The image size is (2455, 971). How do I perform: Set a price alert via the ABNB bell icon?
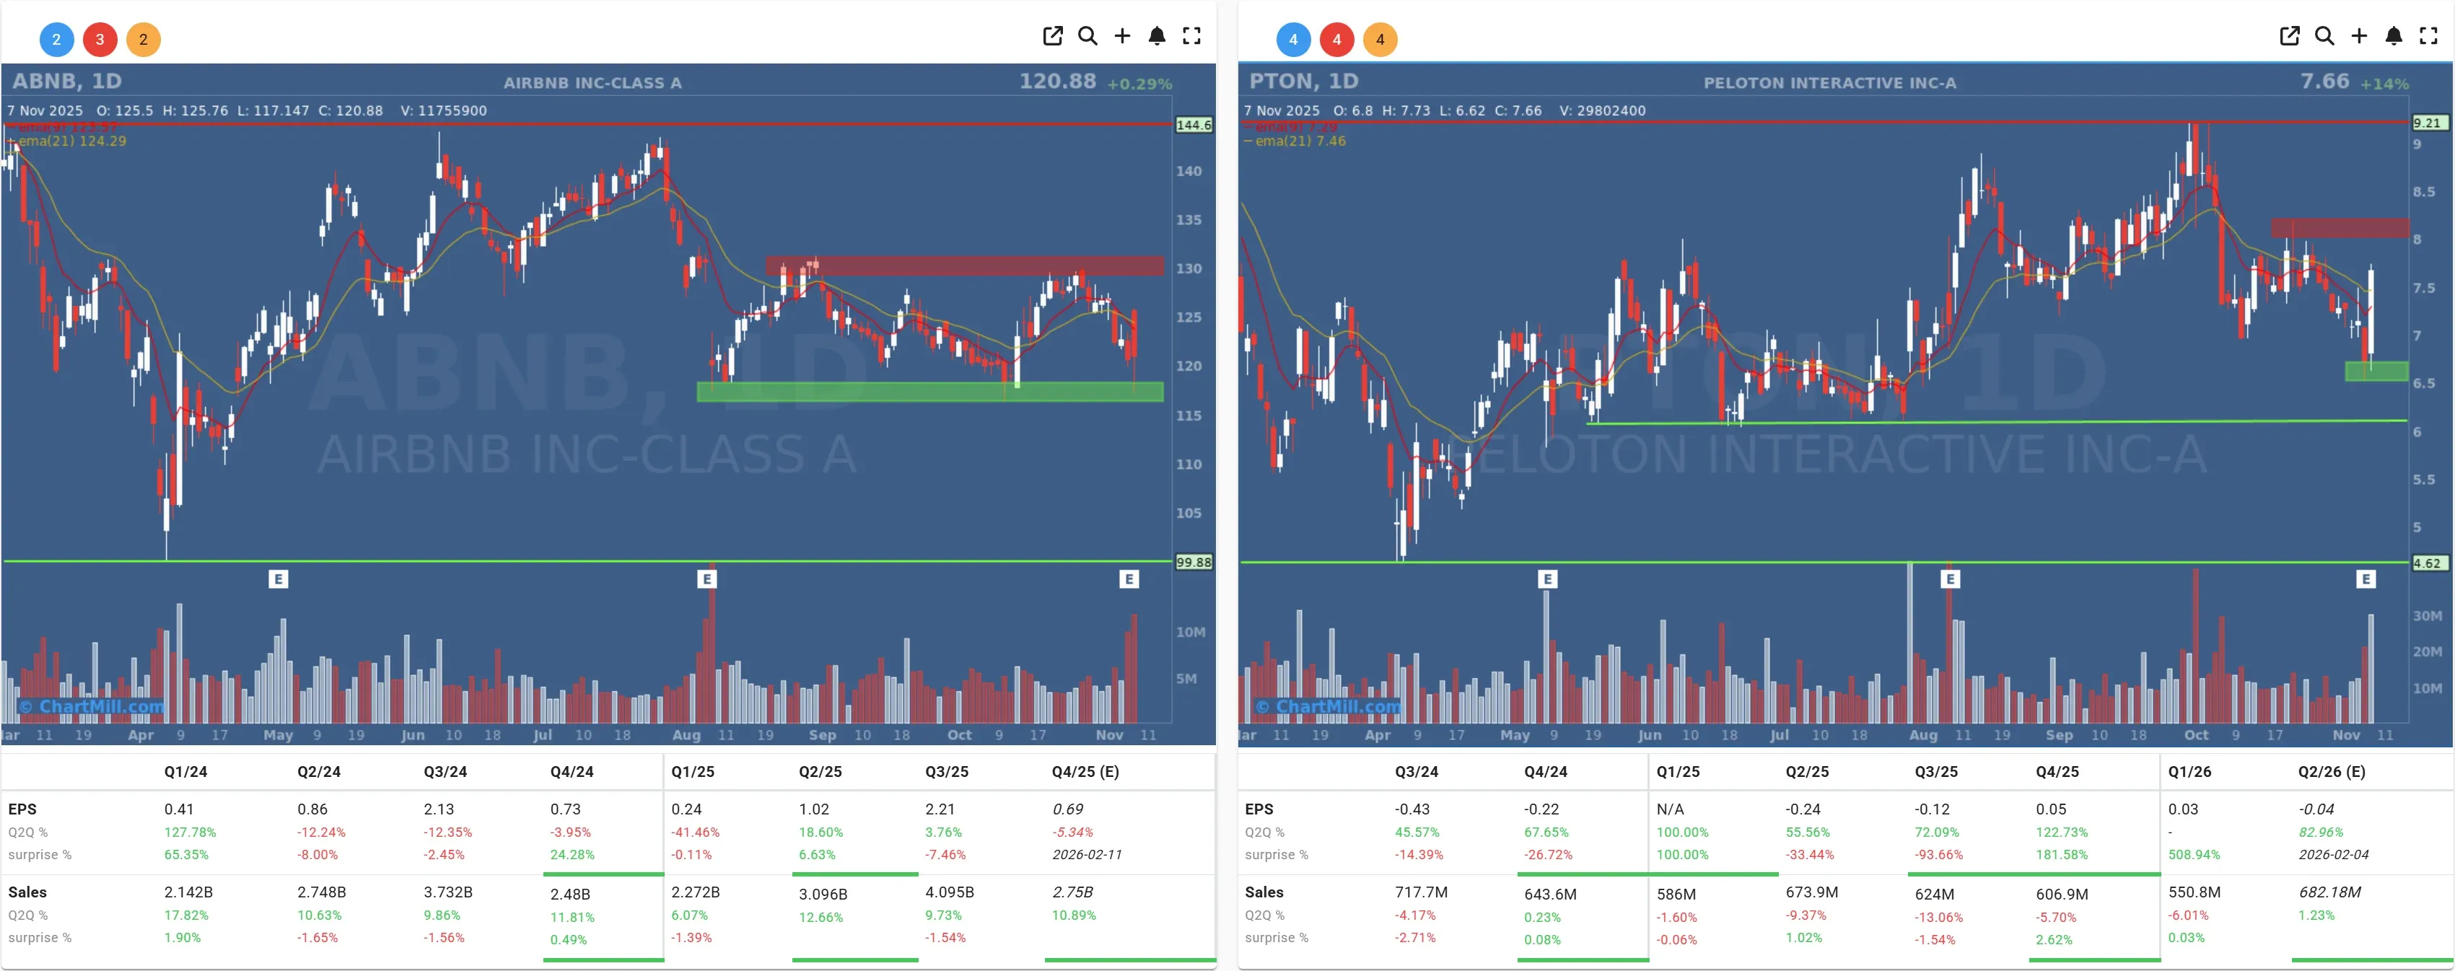tap(1157, 35)
